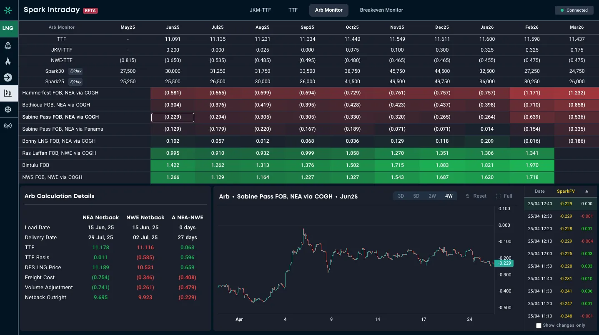Click the Bintulu Feb26 cell 1.970
The image size is (599, 335).
point(532,165)
